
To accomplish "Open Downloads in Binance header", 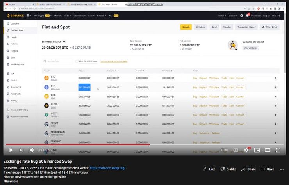I will click(256, 16).
